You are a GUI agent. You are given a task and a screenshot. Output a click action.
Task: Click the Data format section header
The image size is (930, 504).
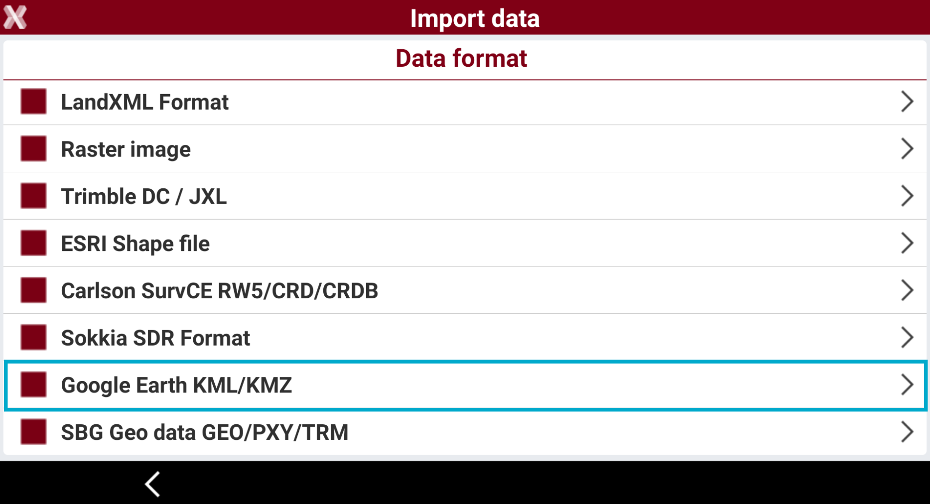[461, 58]
